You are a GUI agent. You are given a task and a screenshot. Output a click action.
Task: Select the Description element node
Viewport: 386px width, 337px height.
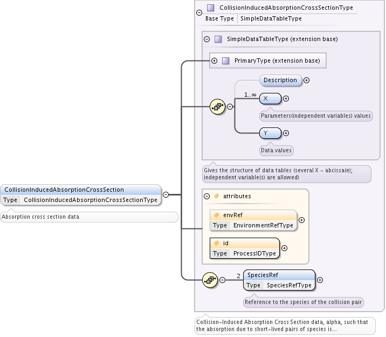pyautogui.click(x=280, y=80)
